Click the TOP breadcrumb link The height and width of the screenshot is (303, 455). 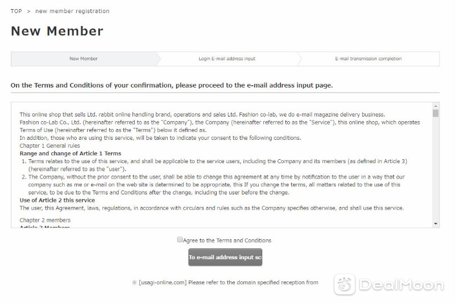coord(16,11)
